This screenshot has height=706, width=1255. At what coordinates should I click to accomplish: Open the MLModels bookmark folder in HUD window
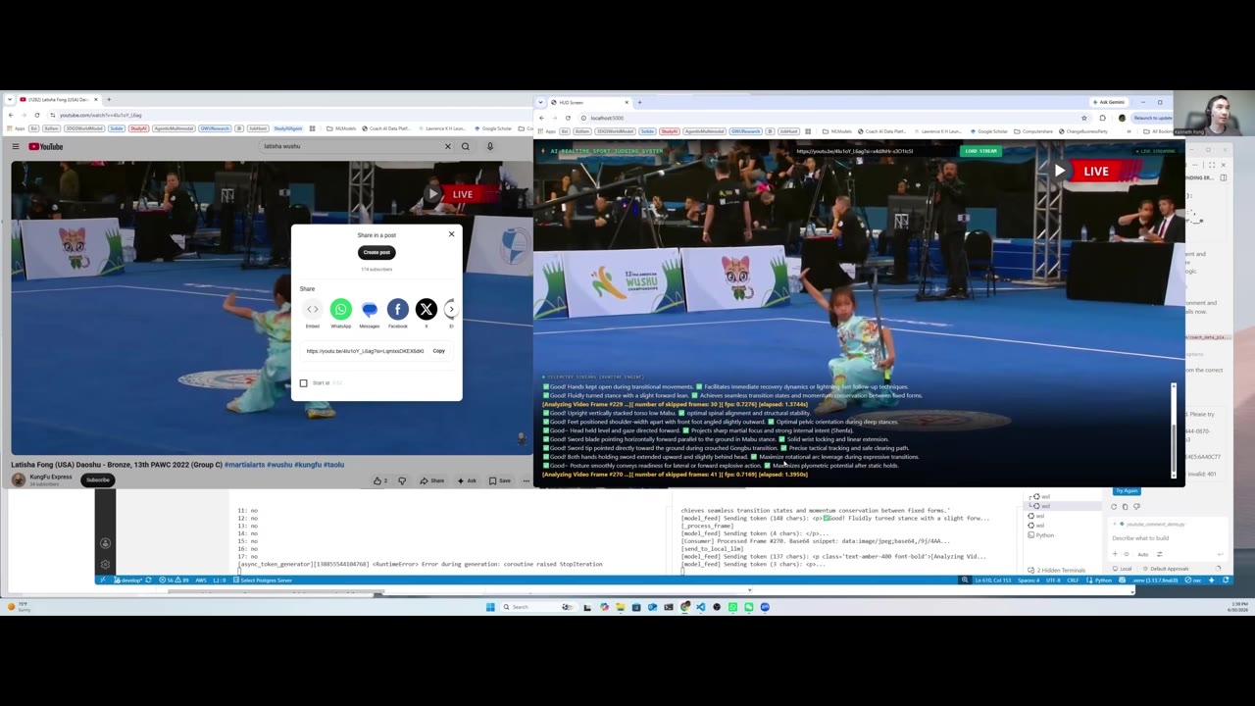coord(836,130)
